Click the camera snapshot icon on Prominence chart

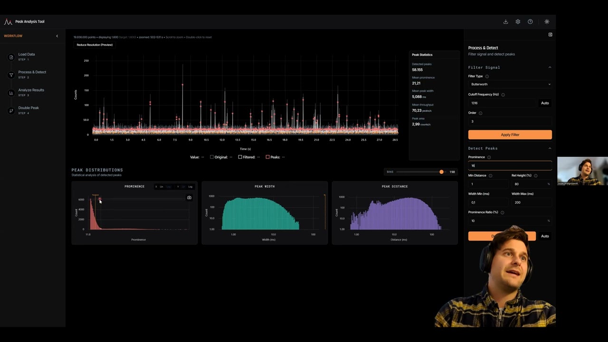[x=189, y=198]
